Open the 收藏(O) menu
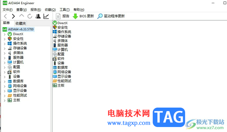This screenshot has width=227, height=132. [x=50, y=10]
